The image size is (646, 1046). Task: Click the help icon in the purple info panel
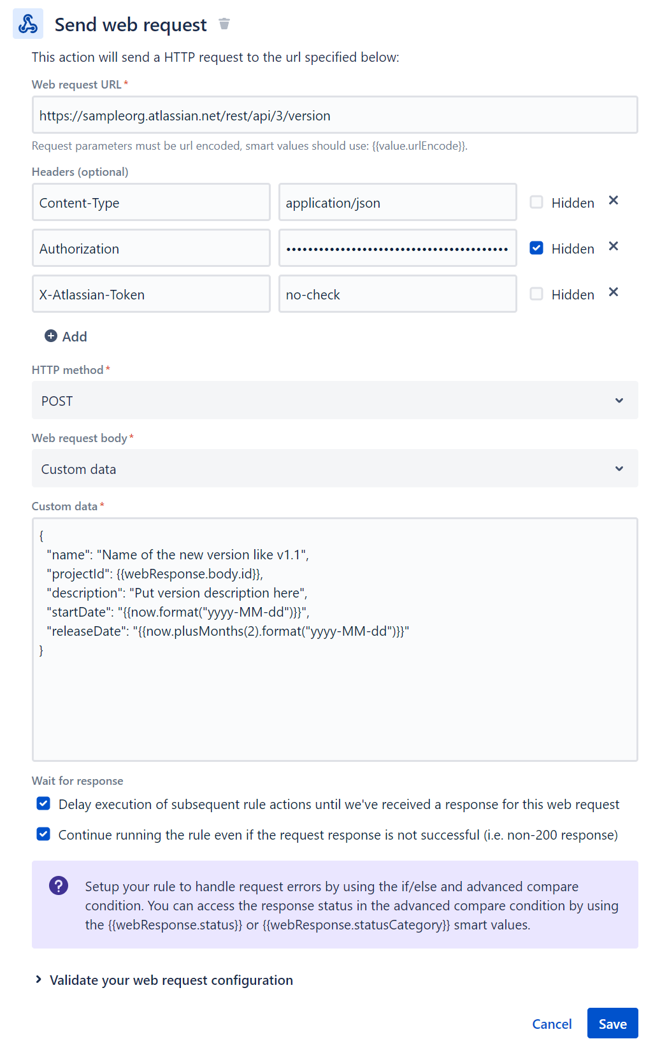pos(58,885)
